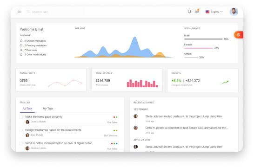Image resolution: width=254 pixels, height=167 pixels.
Task: Click Stella's avatar under April 23, 2018
Action: pos(135,147)
